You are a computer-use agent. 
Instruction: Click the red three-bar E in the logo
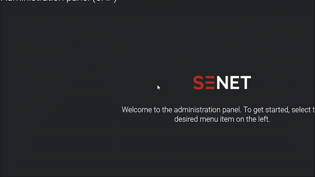(x=210, y=82)
